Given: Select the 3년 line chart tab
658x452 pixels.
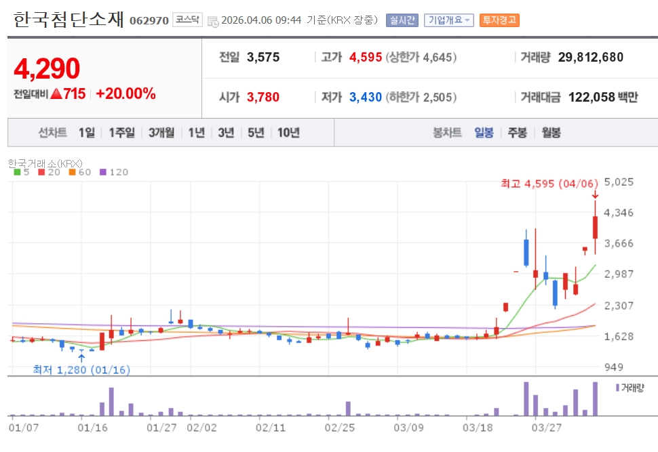Looking at the screenshot, I should pyautogui.click(x=226, y=133).
